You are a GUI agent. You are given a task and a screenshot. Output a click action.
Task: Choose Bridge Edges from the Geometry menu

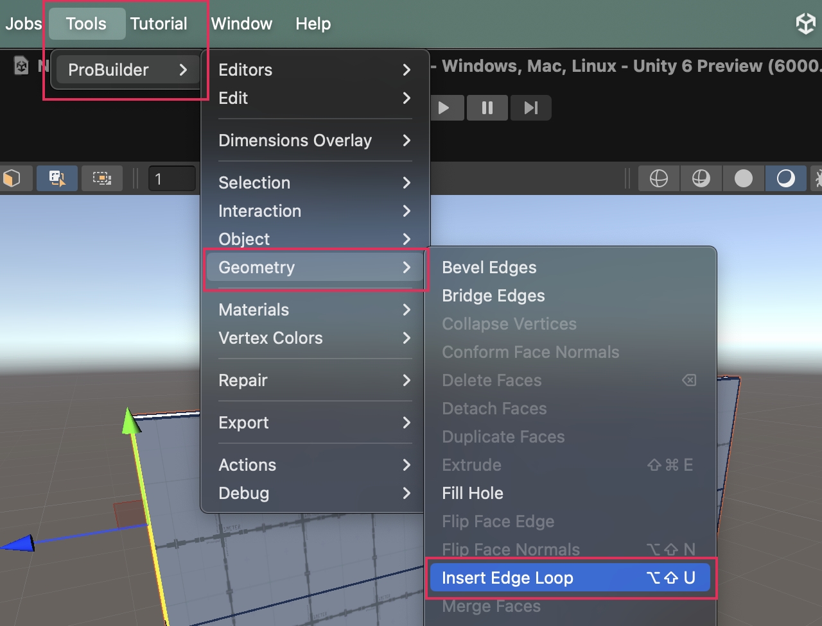point(570,296)
